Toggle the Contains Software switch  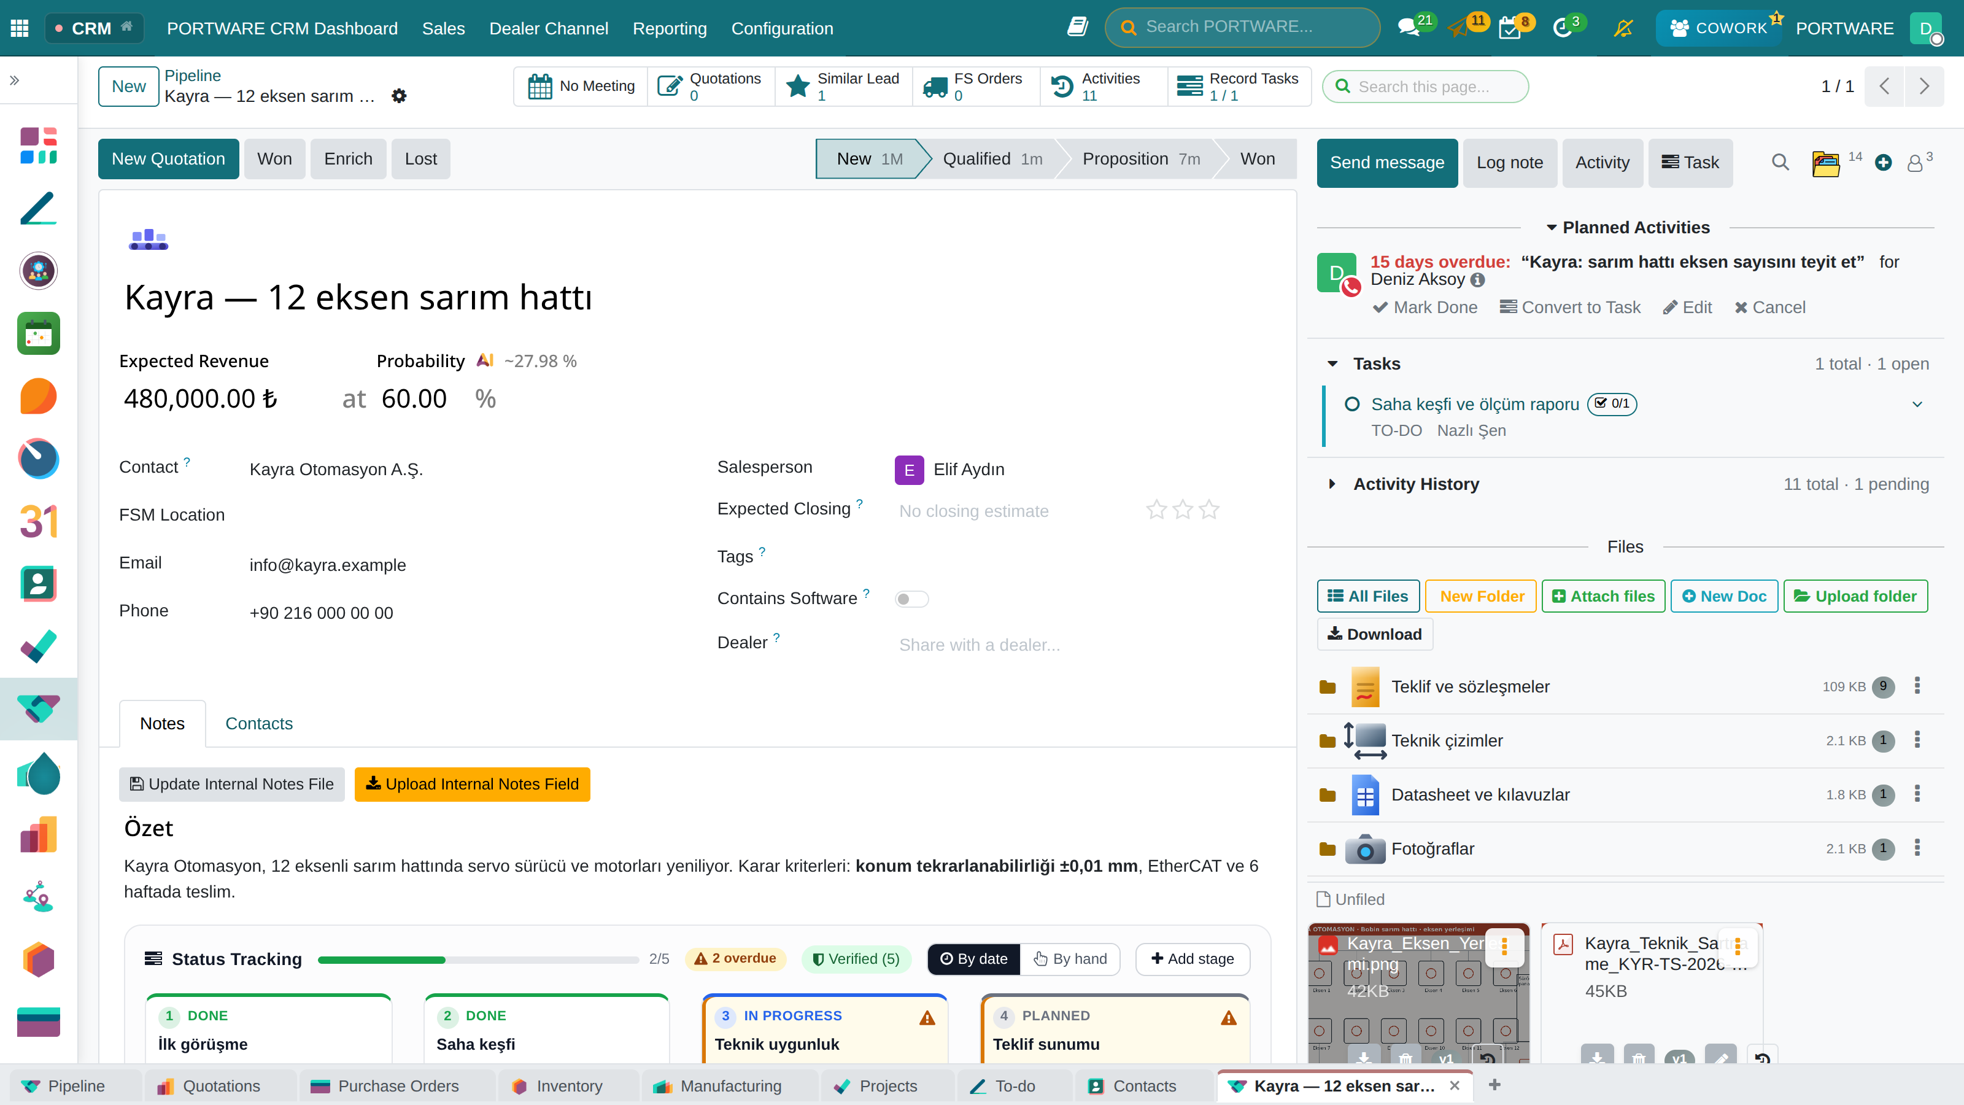[911, 599]
